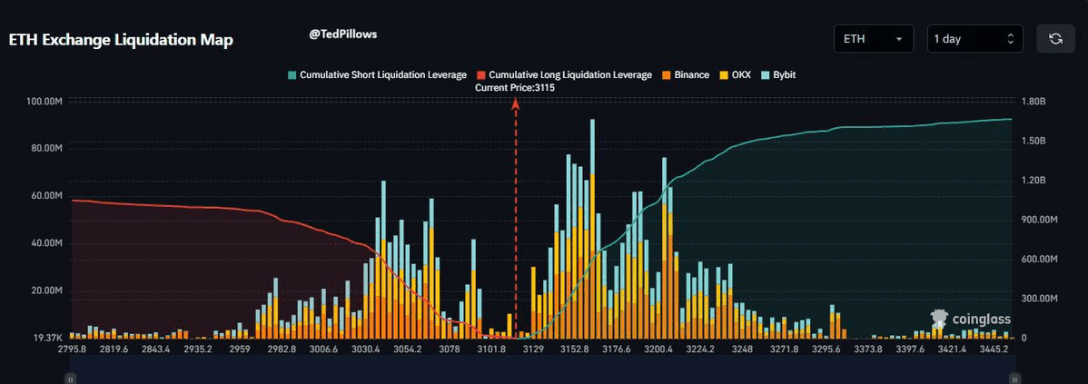Click the 20.00M left axis label
Viewport: 1088px width, 384px height.
[x=46, y=290]
